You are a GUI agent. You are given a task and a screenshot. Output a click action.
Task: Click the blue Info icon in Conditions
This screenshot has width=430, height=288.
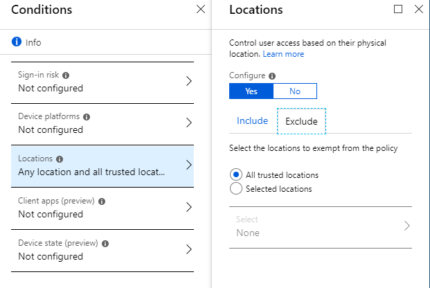17,42
